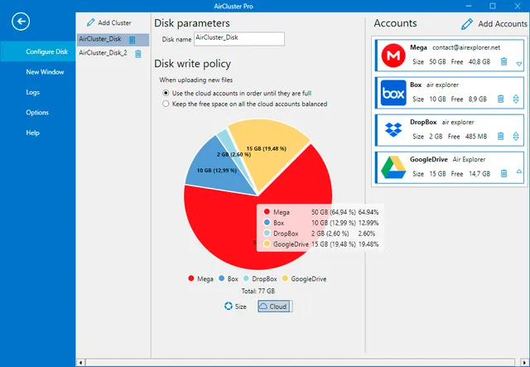Move the Box account up with its arrow
The height and width of the screenshot is (367, 530).
point(516,96)
